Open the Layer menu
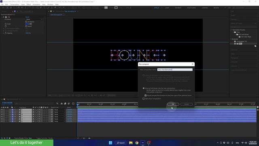Screen dimensions: 259x146 point(23,4)
